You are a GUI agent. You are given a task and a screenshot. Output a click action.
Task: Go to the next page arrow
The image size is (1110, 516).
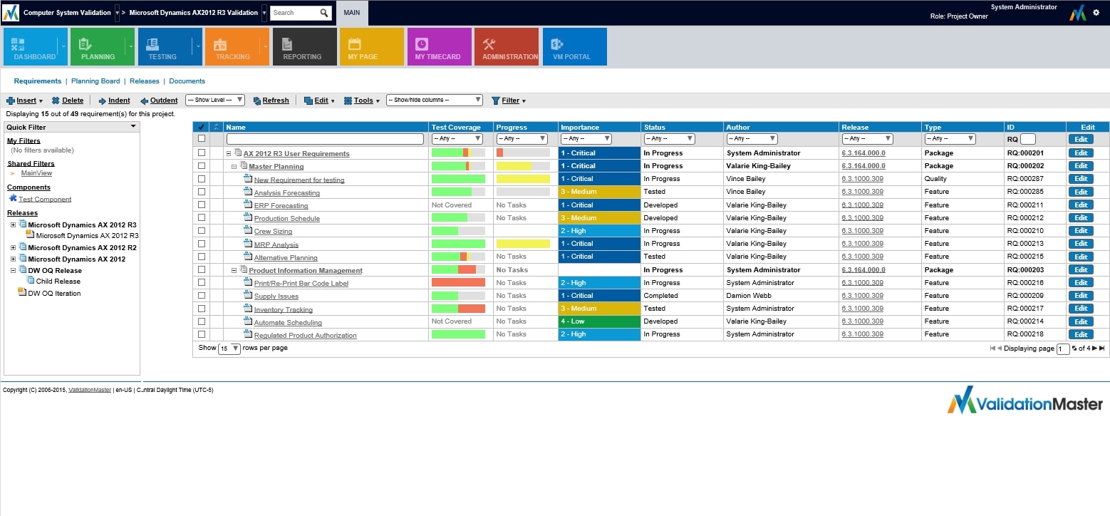1094,349
